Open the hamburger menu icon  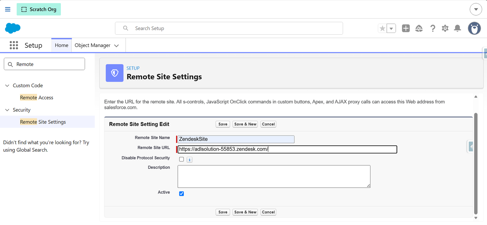8,9
